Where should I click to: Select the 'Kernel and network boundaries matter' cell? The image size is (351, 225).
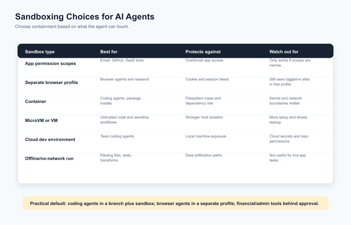click(x=286, y=101)
